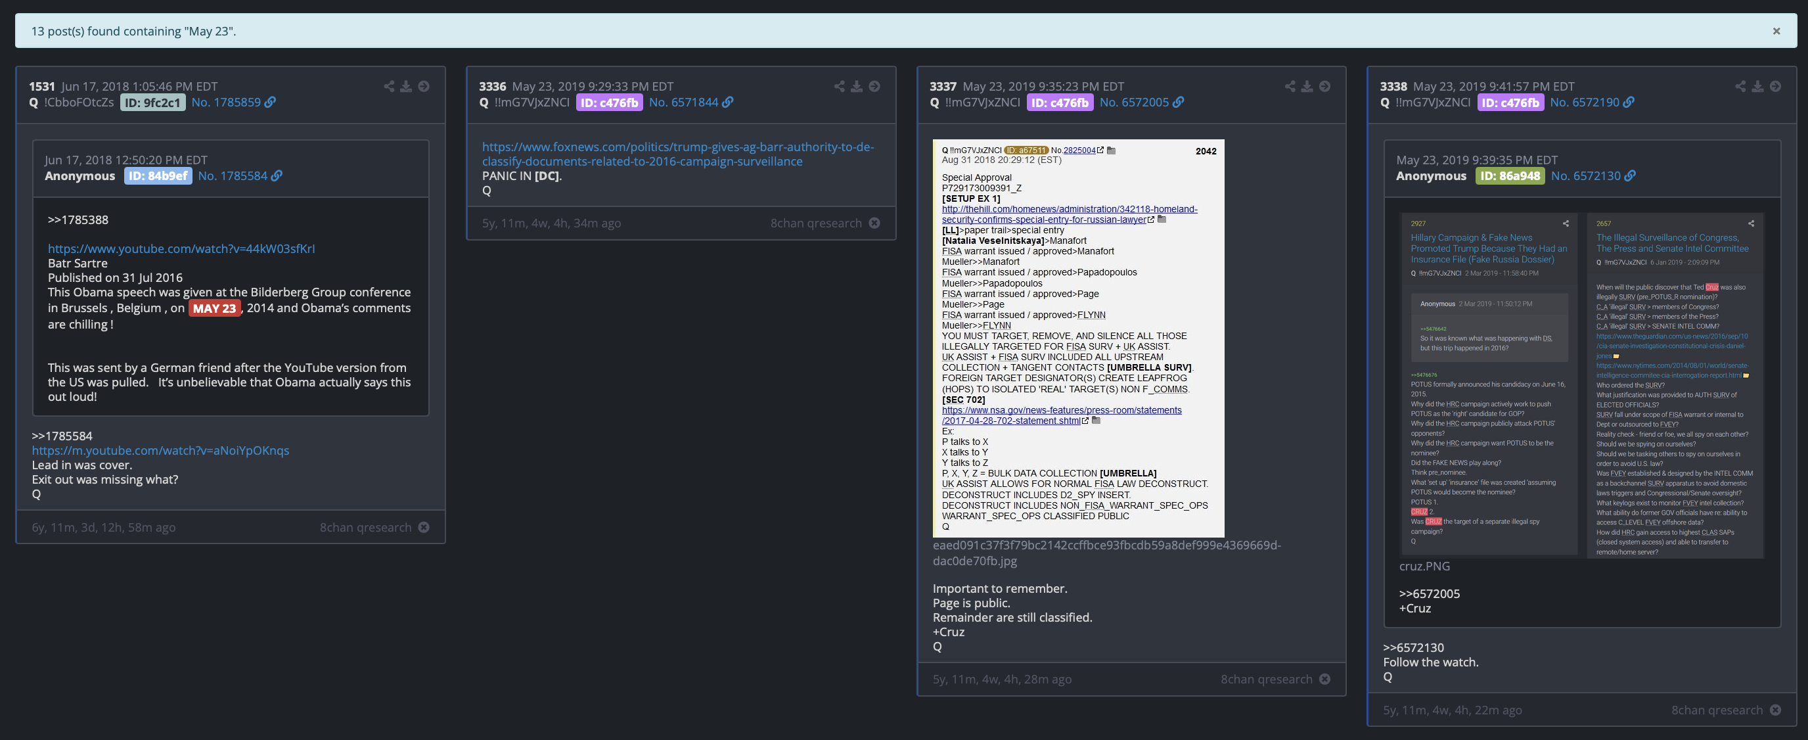Click link icon next to No. 6572190

pos(1629,103)
